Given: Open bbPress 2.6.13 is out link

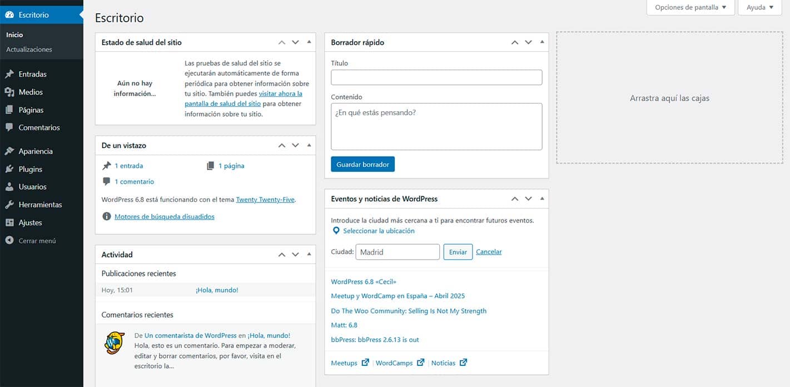Looking at the screenshot, I should click(x=375, y=340).
